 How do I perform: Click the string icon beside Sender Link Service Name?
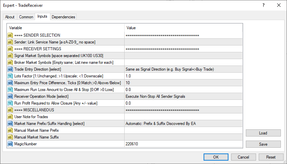click(x=10, y=42)
